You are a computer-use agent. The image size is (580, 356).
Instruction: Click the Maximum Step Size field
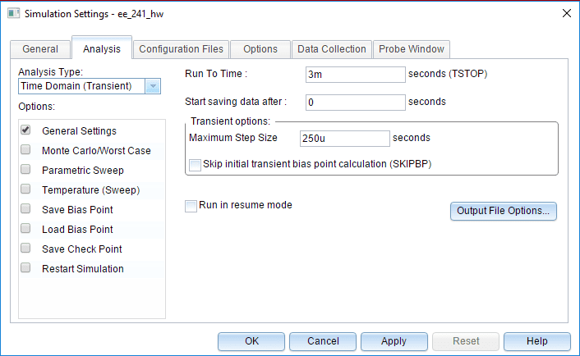344,138
